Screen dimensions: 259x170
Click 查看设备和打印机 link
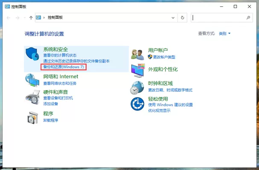[58, 98]
